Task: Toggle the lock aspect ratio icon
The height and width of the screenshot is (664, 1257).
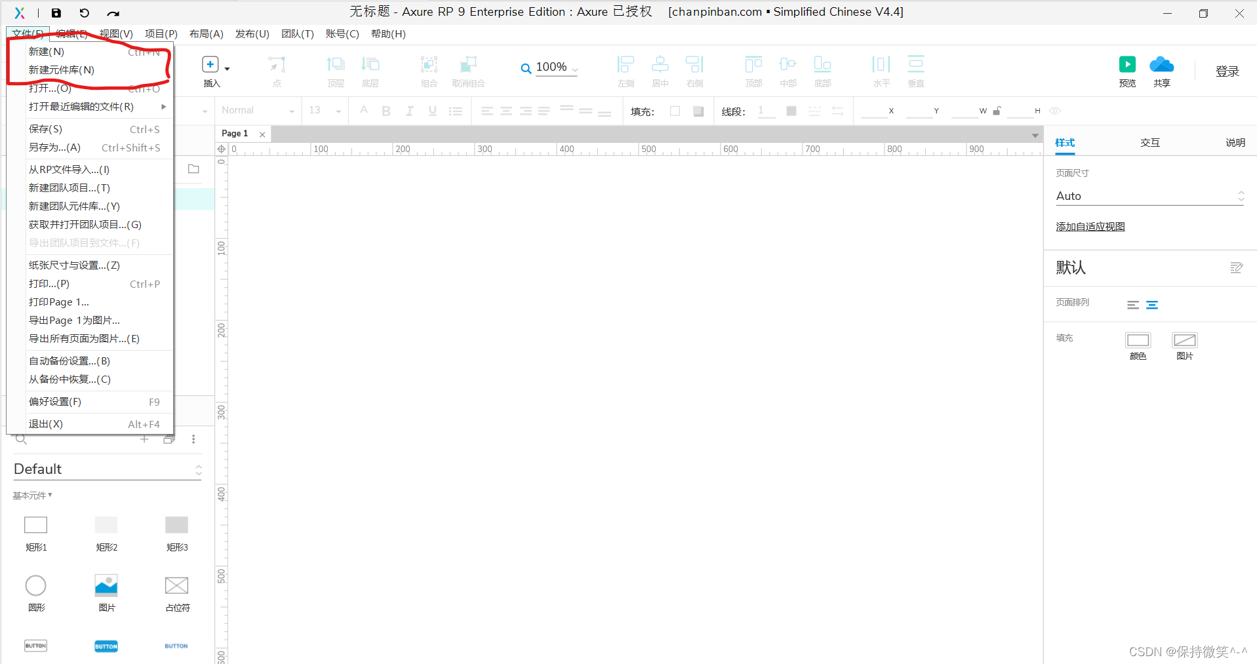Action: (997, 111)
